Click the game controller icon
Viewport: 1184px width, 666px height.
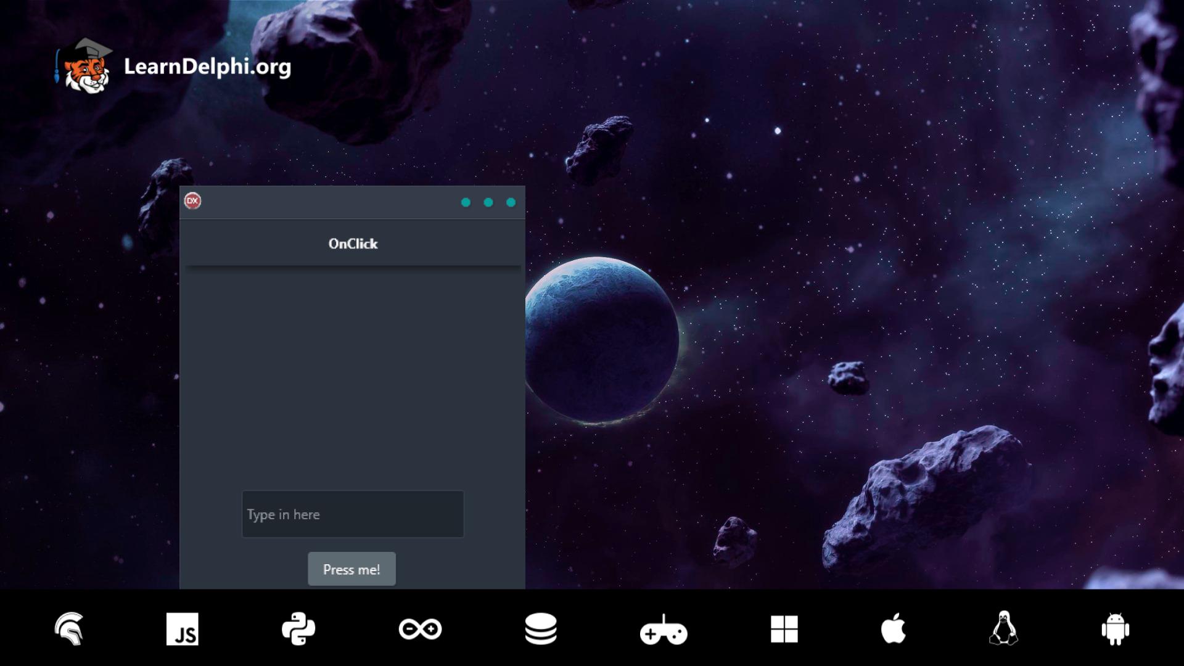click(x=664, y=630)
